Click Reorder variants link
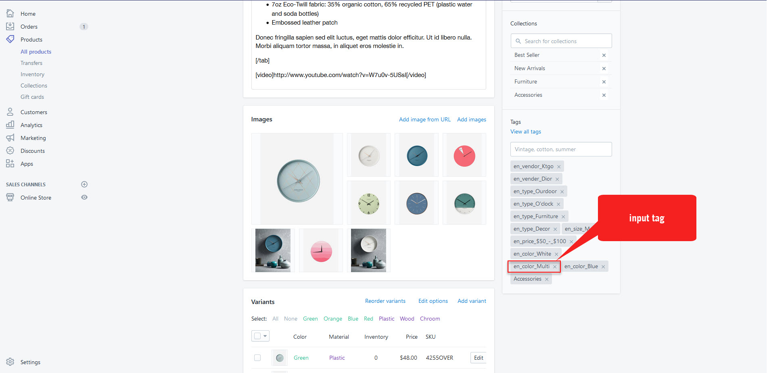Image resolution: width=767 pixels, height=373 pixels. [385, 301]
